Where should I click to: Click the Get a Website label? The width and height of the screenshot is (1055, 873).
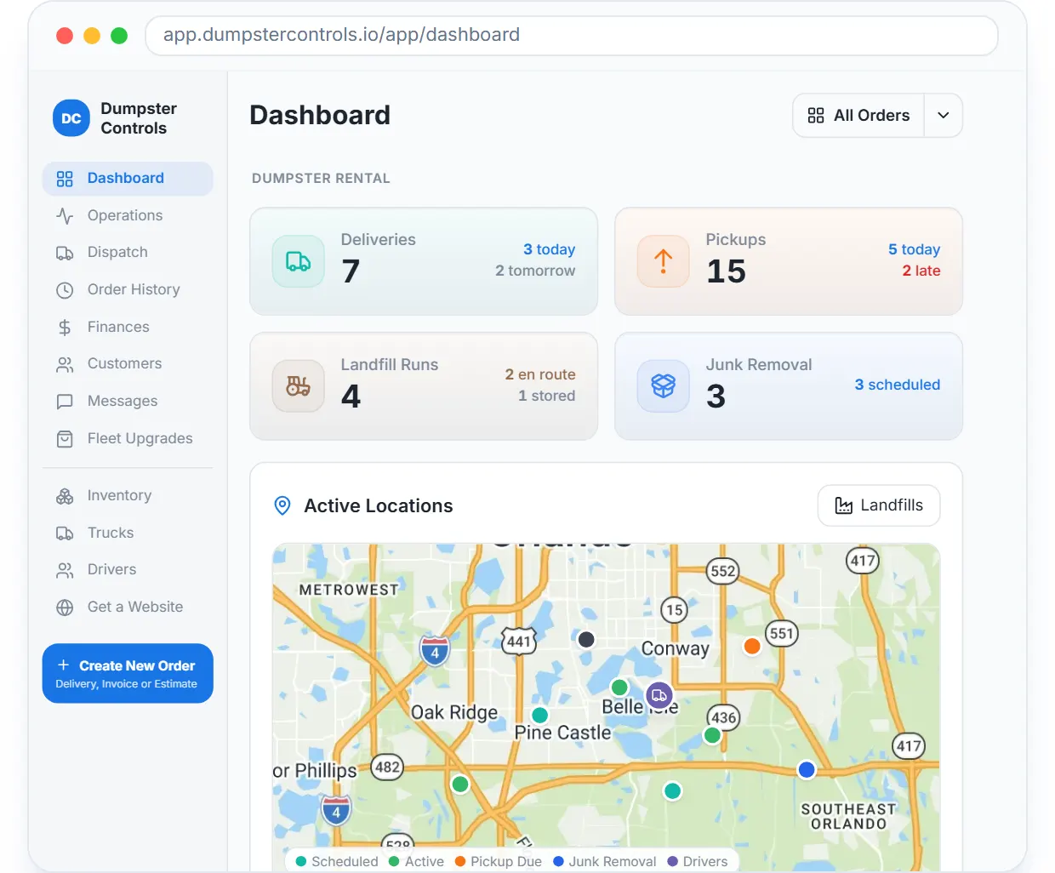(135, 607)
